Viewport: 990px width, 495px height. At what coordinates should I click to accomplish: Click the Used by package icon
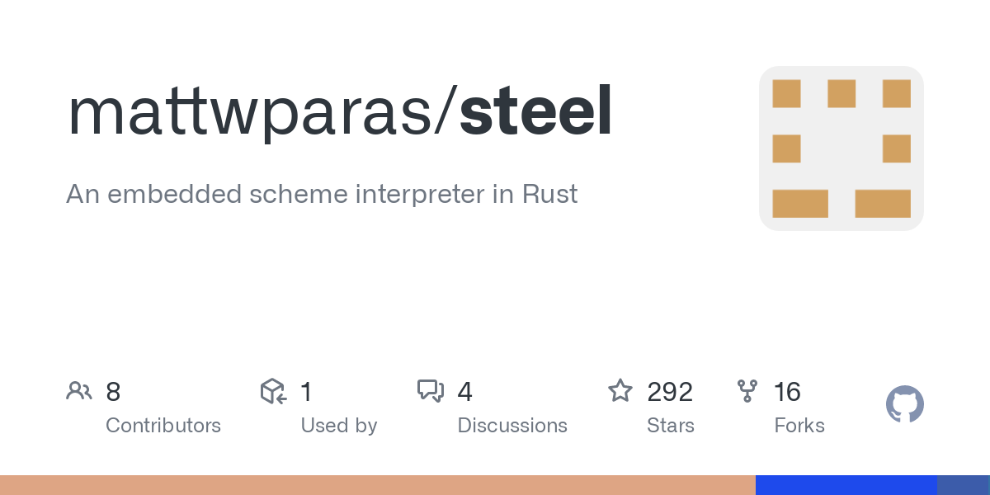pos(273,391)
